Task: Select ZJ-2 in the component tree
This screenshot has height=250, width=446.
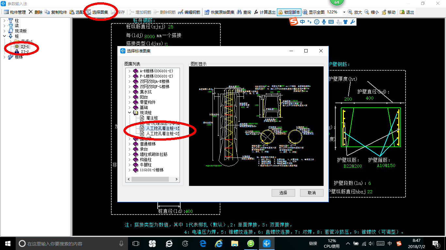Action: point(24,52)
